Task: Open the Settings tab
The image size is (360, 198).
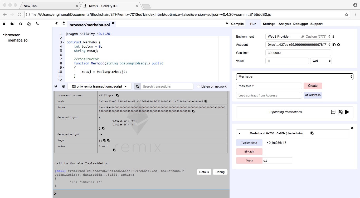Action: pos(269,24)
